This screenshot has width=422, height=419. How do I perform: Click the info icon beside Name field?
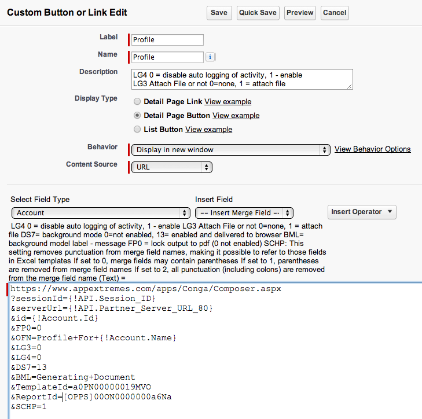210,57
